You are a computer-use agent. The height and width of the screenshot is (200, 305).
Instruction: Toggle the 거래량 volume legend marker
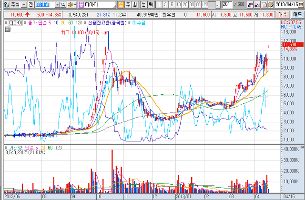[6, 148]
